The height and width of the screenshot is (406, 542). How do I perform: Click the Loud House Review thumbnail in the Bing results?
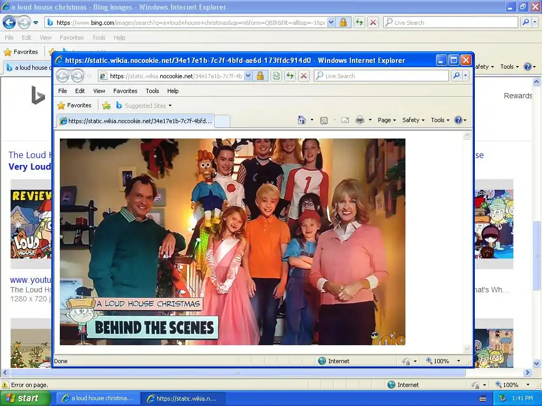[x=31, y=224]
